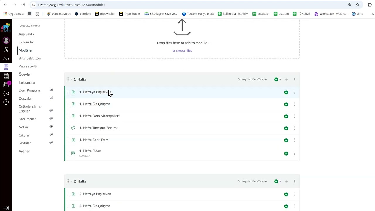Open 1. Hafta Ders Materyalleri link
This screenshot has height=211, width=375.
(99, 116)
